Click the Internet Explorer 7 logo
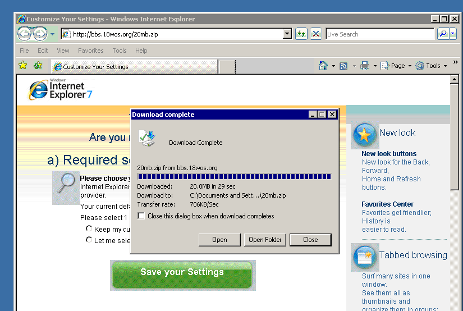 tap(61, 89)
